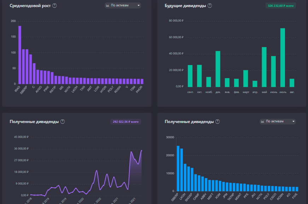
Task: Select the дек. bar in future dividends
Action: click(218, 69)
